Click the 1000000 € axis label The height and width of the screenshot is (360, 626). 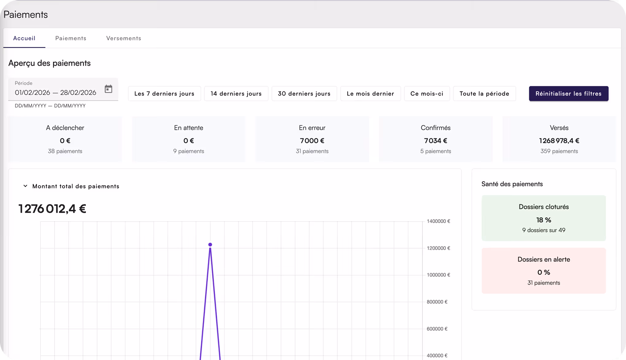[439, 275]
